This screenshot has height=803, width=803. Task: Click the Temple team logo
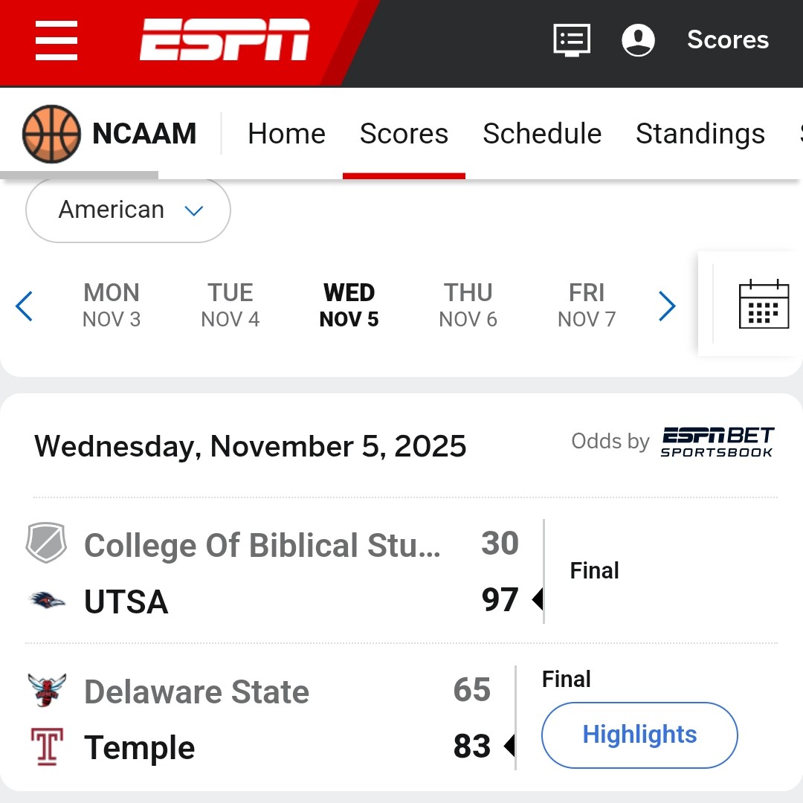pyautogui.click(x=47, y=746)
